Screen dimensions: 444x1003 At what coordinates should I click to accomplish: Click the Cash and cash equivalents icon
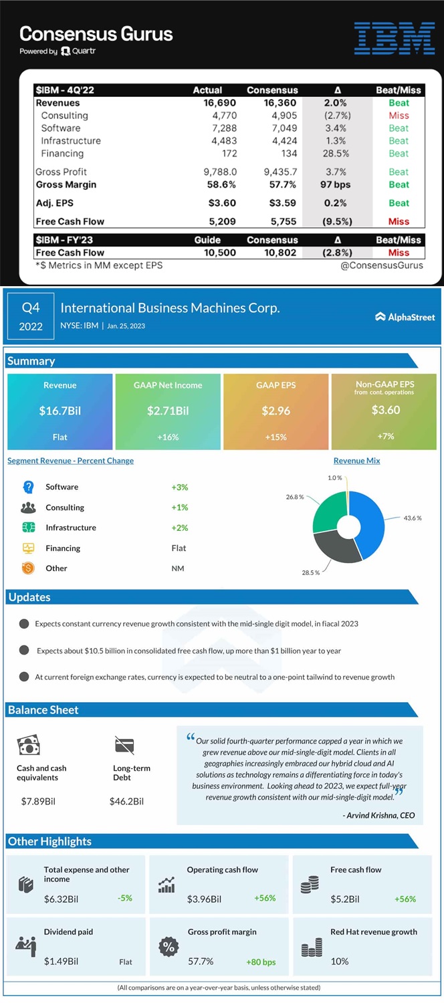point(29,745)
